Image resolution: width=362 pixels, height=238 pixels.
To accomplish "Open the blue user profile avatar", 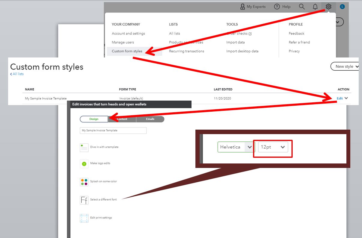I will [342, 7].
